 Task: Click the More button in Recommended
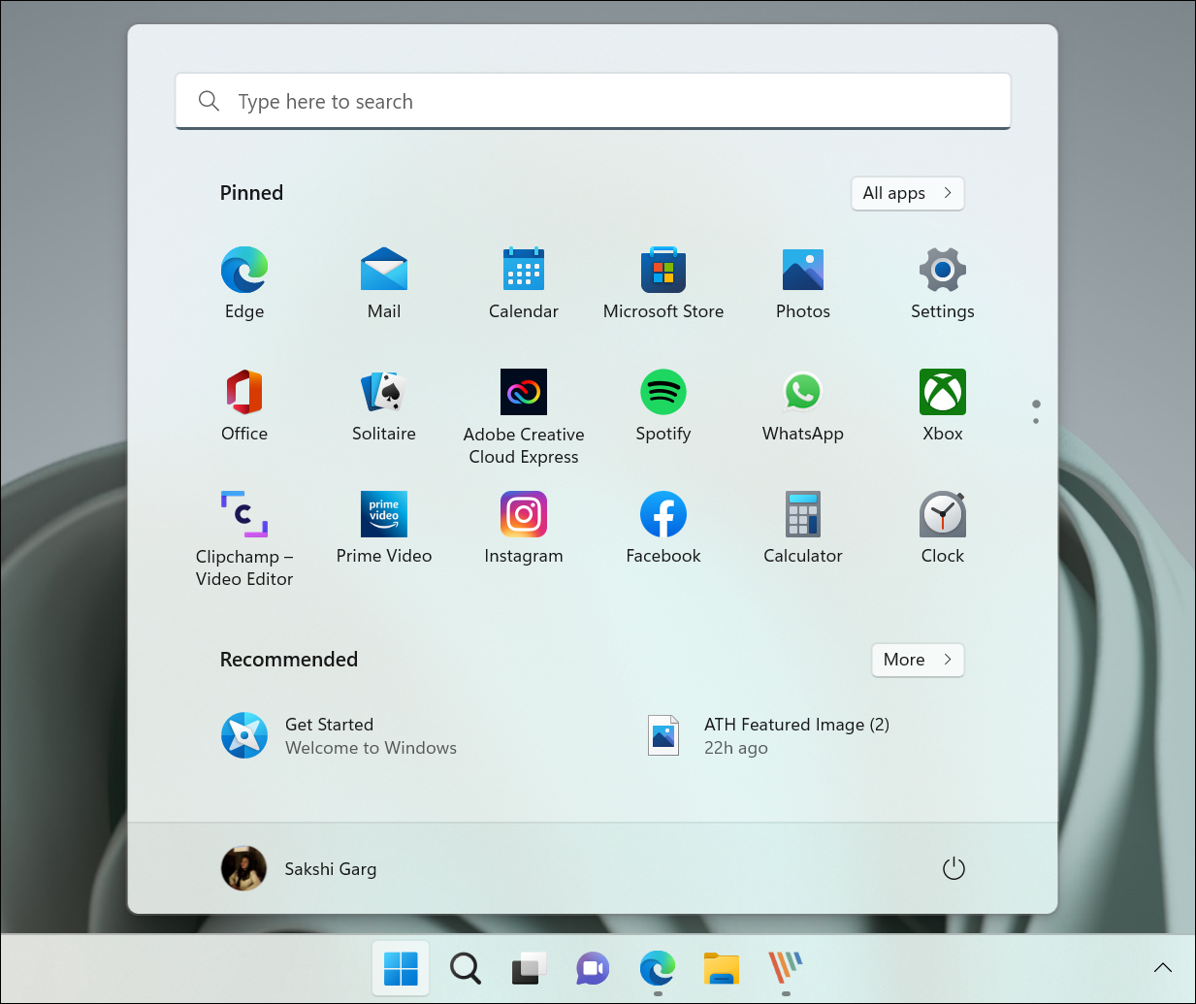tap(918, 660)
